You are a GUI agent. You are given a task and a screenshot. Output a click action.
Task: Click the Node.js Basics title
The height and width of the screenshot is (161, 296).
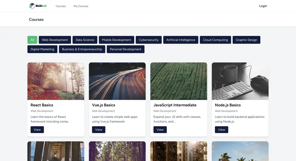pyautogui.click(x=228, y=105)
